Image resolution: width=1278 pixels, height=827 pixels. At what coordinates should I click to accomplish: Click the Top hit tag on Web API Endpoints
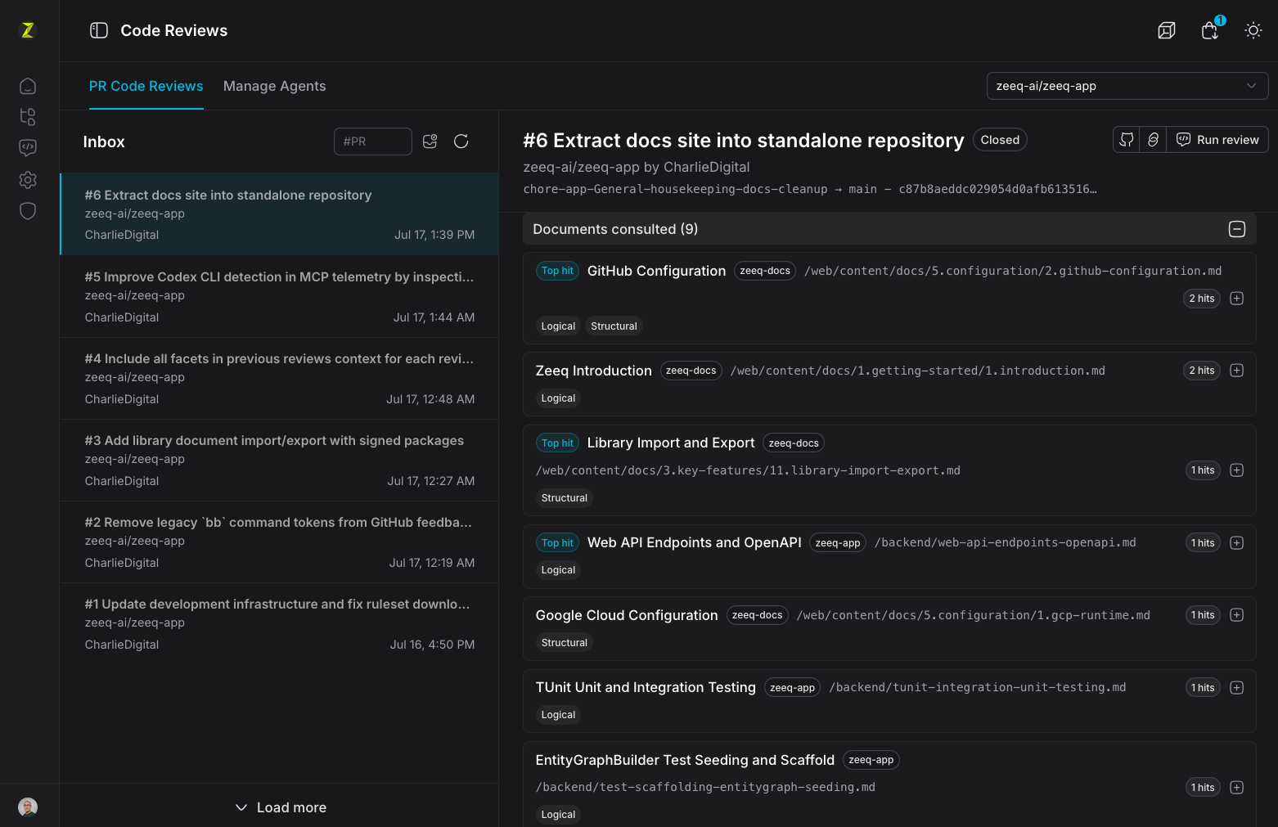tap(557, 543)
